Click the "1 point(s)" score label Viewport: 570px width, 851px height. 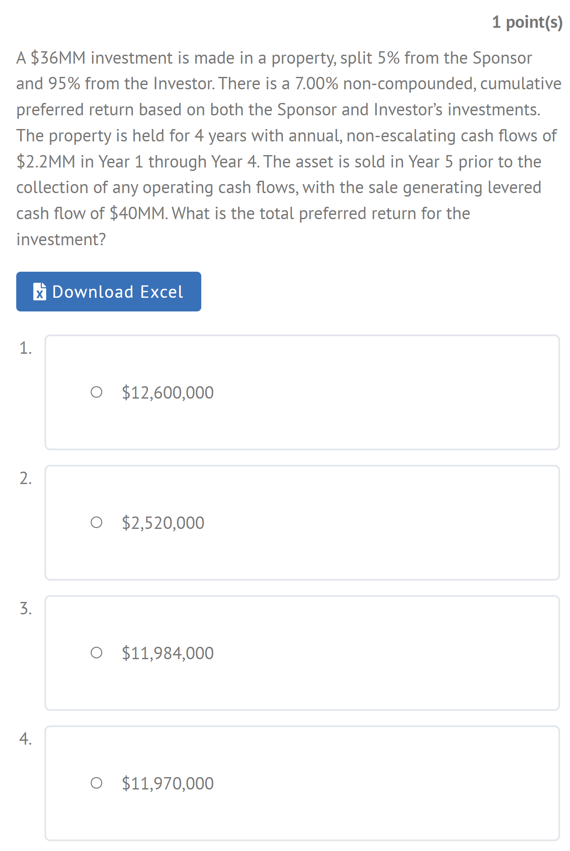point(527,22)
